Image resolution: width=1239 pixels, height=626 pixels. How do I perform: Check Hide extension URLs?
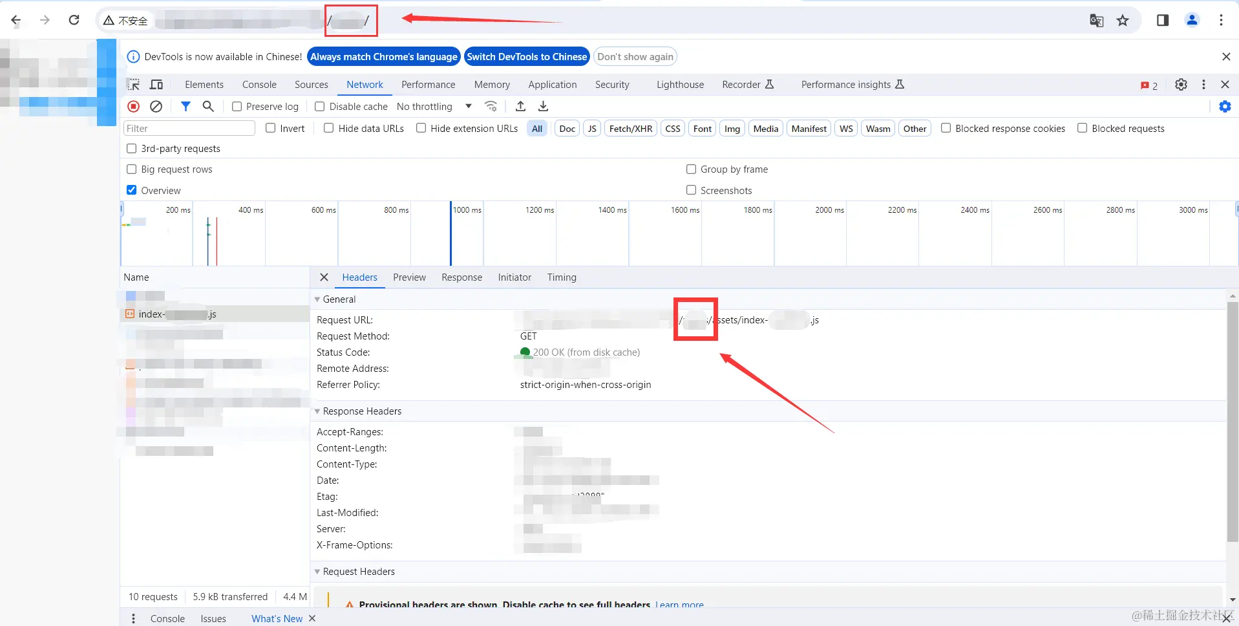click(421, 128)
